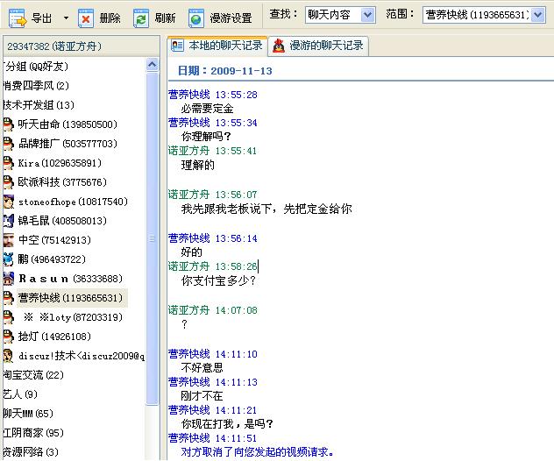Select contact 欧派科技 (3775676)
The height and width of the screenshot is (461, 554).
tap(62, 182)
